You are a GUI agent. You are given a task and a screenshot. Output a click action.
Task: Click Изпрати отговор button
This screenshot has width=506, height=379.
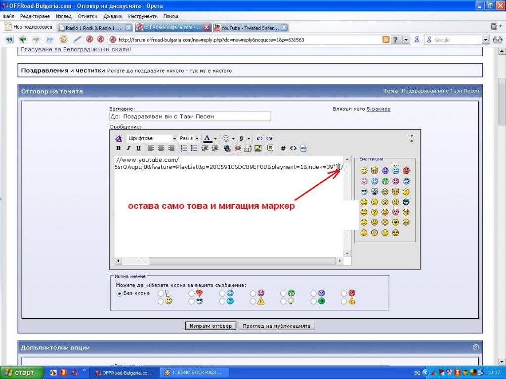[211, 326]
